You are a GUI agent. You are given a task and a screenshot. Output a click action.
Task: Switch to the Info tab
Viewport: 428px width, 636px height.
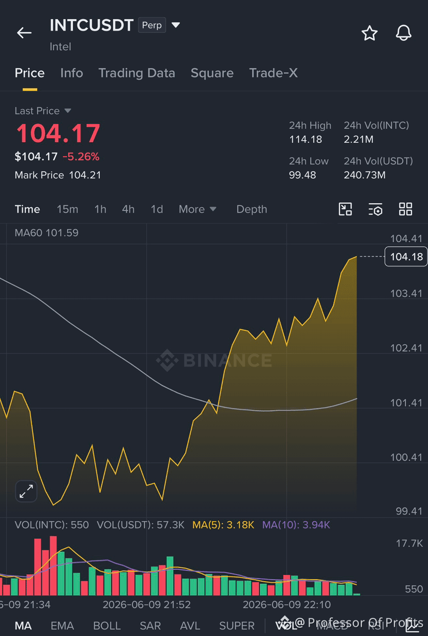[x=71, y=73]
